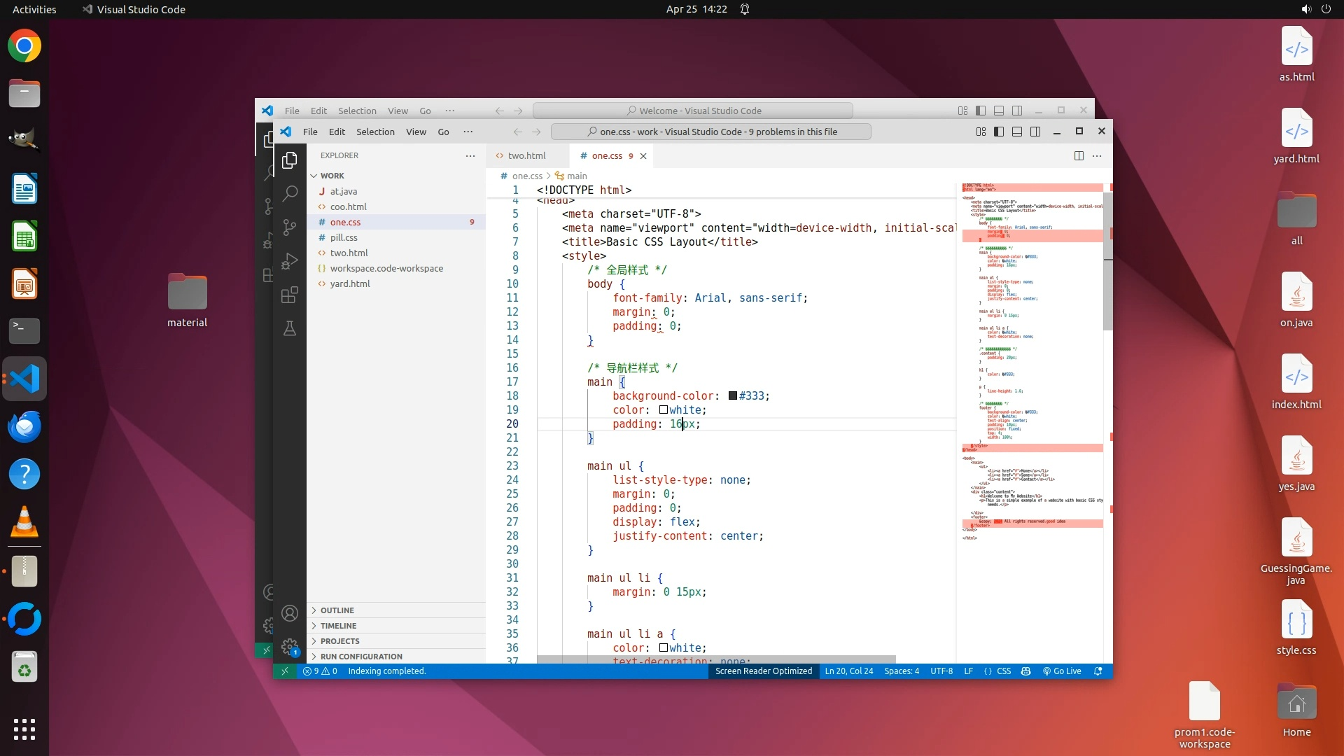
Task: Toggle the primary side bar layout button
Action: 999,132
